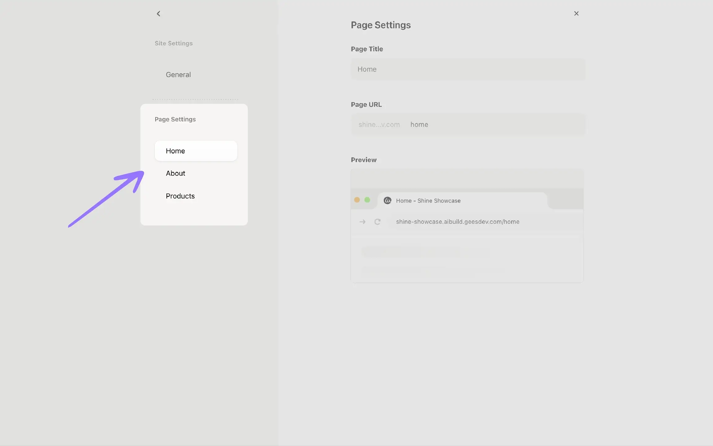Click the main Page Settings heading
This screenshot has height=446, width=713.
pyautogui.click(x=381, y=25)
